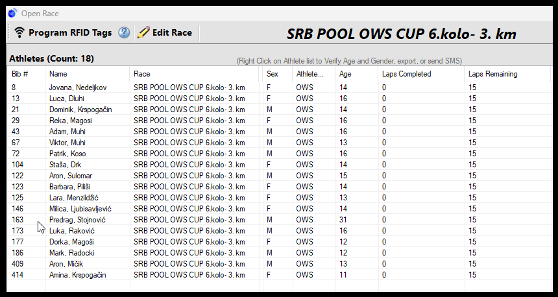Select the row for Mark, Radocki
558x297 pixels.
280,253
